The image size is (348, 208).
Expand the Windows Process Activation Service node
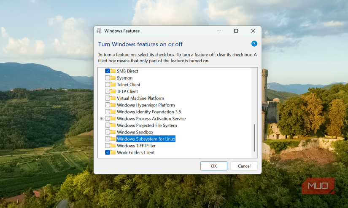pyautogui.click(x=101, y=118)
